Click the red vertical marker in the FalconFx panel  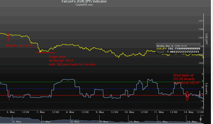pos(9,95)
